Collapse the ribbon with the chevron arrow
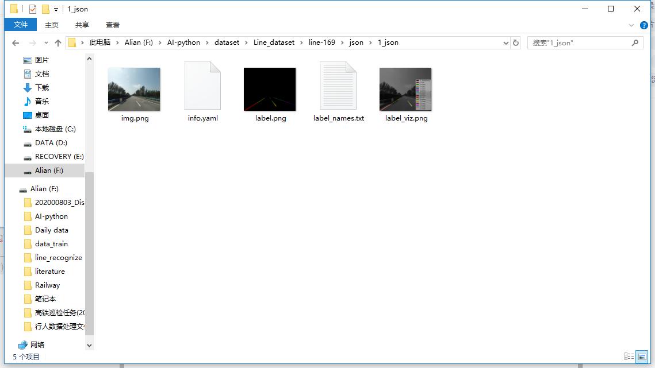This screenshot has width=655, height=368. click(631, 25)
